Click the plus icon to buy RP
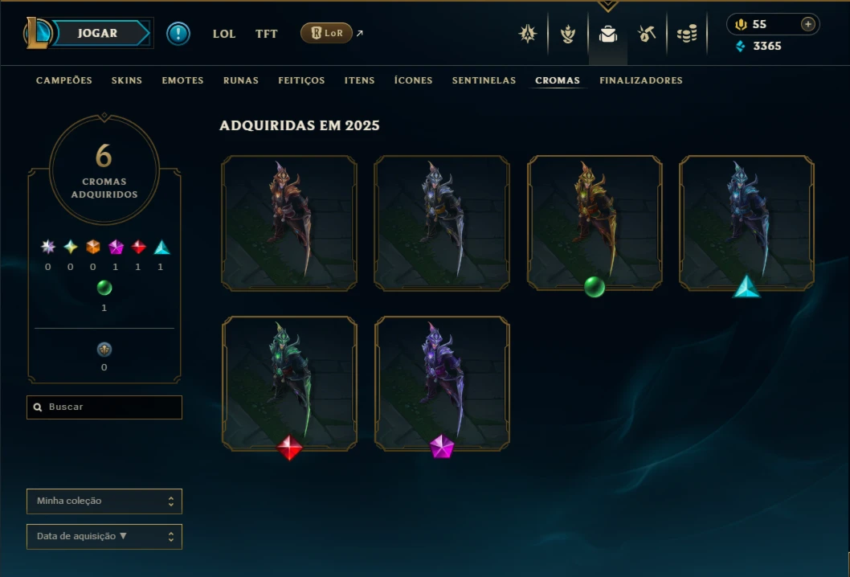The height and width of the screenshot is (577, 850). [x=807, y=24]
